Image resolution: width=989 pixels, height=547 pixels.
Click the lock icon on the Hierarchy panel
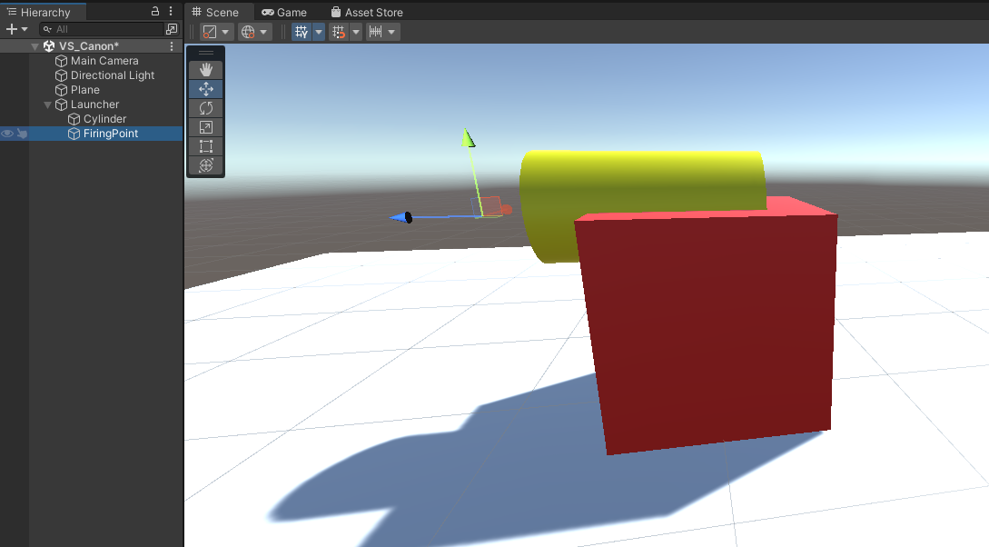tap(154, 12)
